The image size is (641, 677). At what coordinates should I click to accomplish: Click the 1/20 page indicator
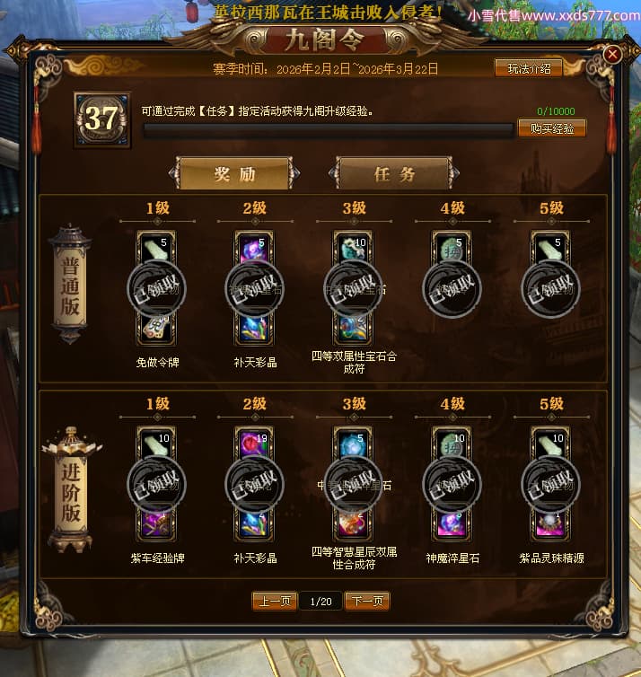pyautogui.click(x=320, y=601)
